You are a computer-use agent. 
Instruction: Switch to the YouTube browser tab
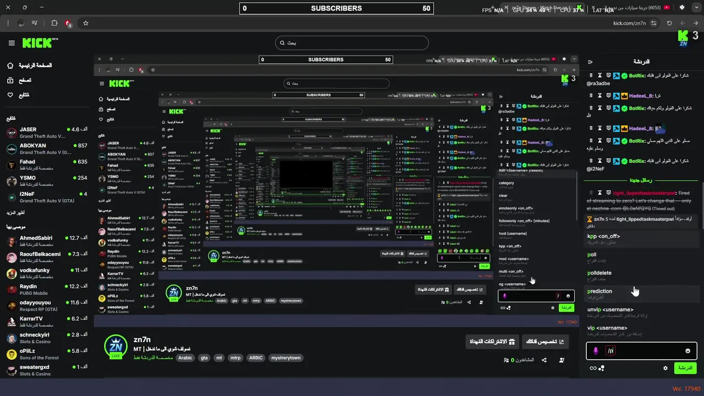[629, 8]
